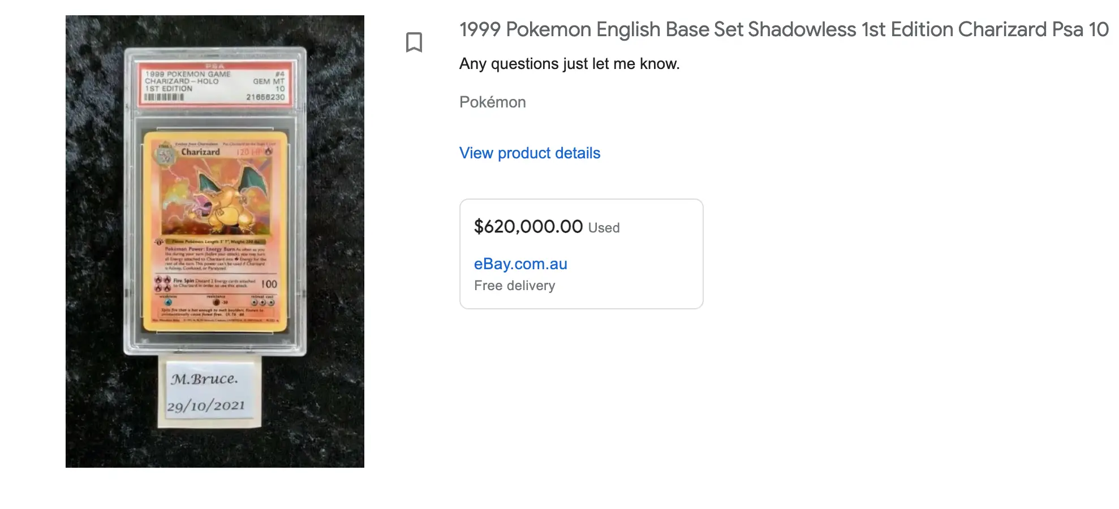Click certification number 21658230 on the label
Screen dimensions: 1119x509
coord(265,97)
